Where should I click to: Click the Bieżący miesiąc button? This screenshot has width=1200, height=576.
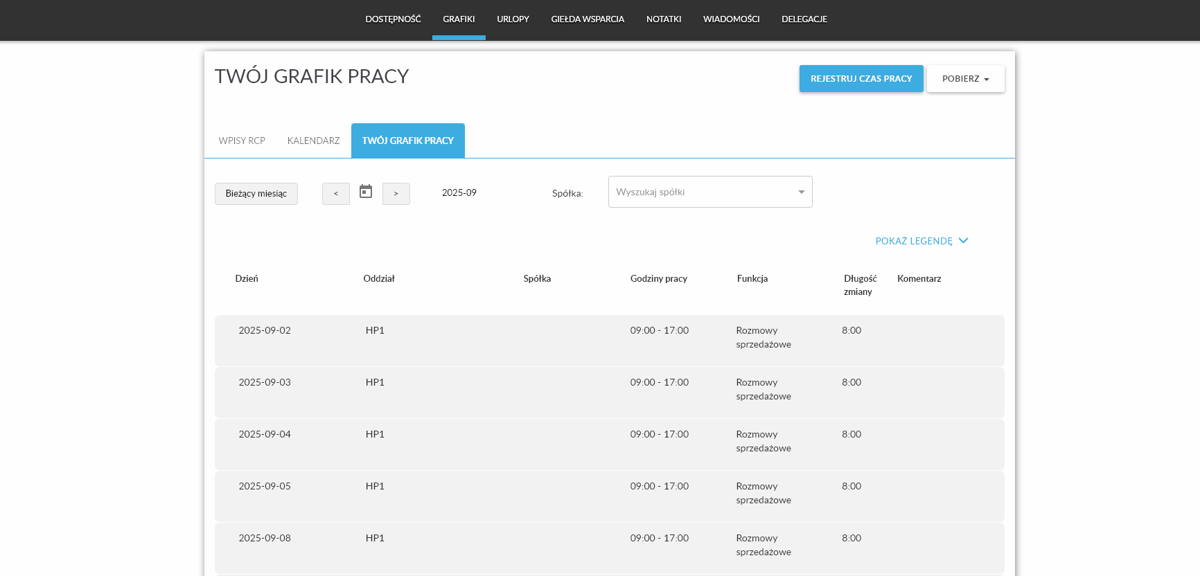pyautogui.click(x=256, y=194)
